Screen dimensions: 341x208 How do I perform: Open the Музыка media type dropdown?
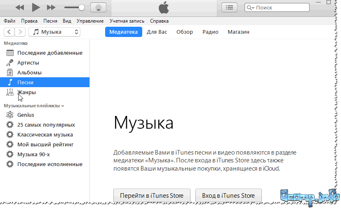pyautogui.click(x=54, y=32)
